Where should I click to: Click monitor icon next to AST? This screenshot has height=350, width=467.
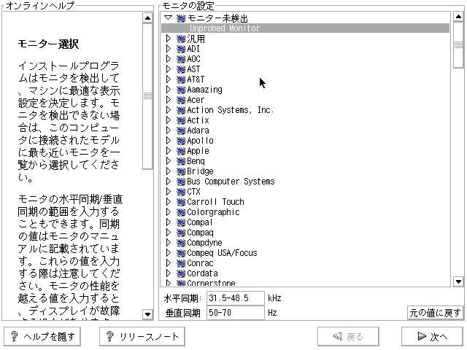181,70
